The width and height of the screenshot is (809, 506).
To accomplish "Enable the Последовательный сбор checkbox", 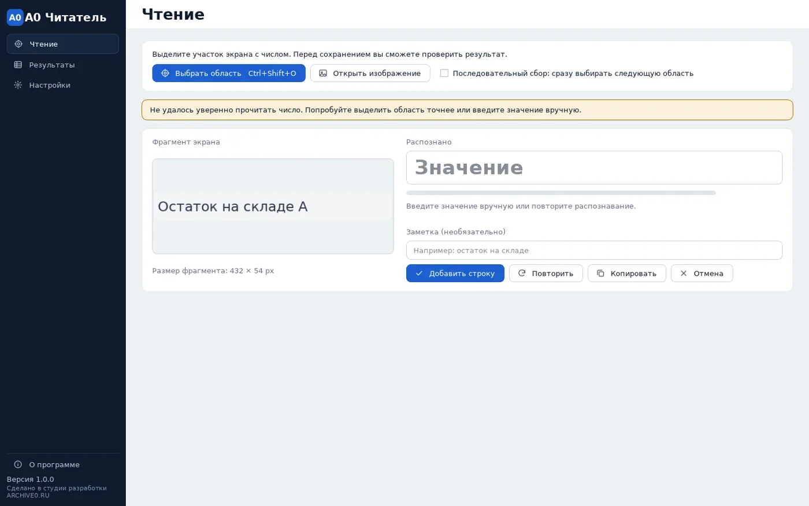I will [x=444, y=73].
